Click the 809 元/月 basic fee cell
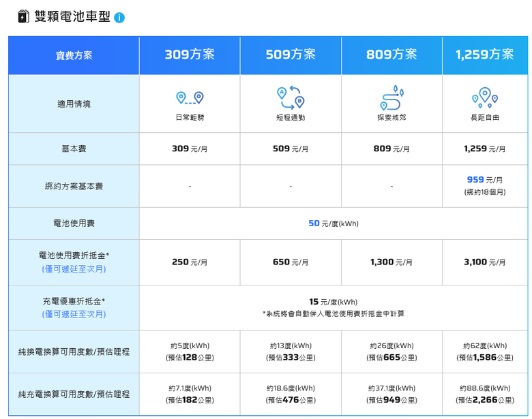Screen dimensions: 532x419 click(x=391, y=149)
